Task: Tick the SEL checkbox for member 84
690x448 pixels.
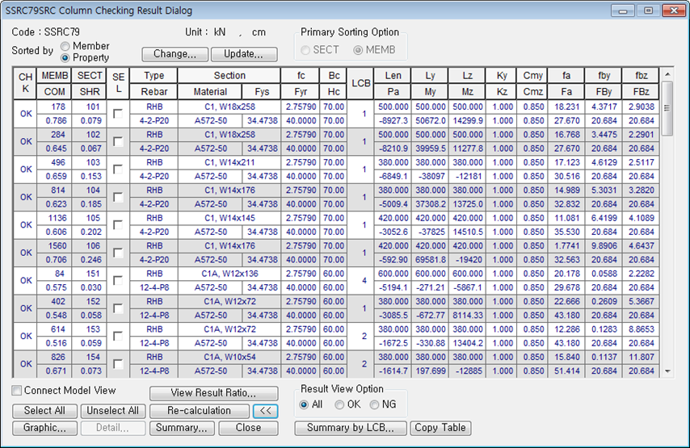Action: click(118, 280)
